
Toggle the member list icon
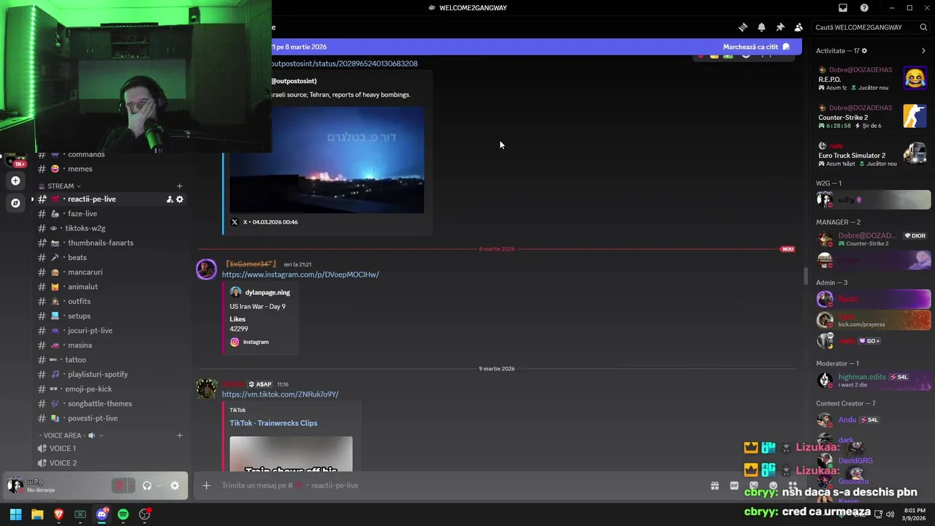pyautogui.click(x=798, y=27)
